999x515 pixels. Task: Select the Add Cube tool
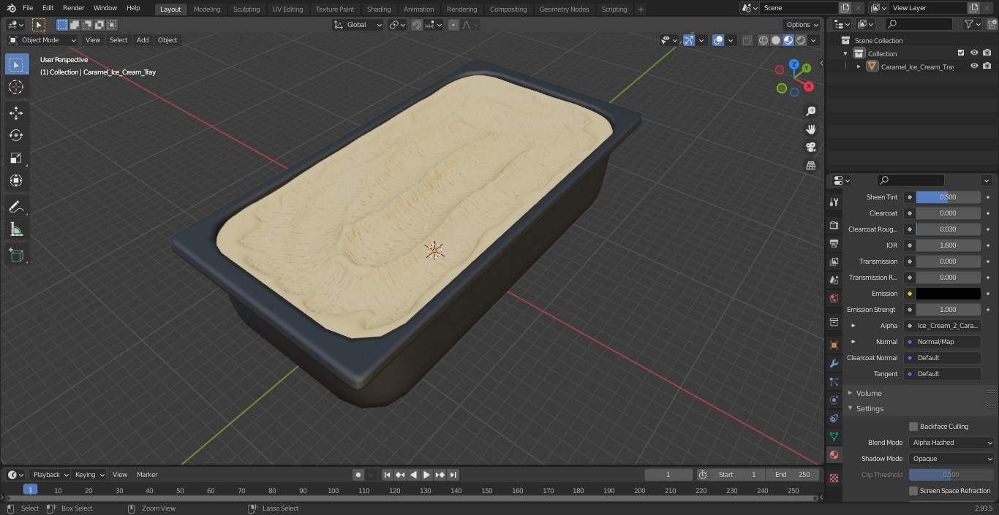click(x=16, y=255)
